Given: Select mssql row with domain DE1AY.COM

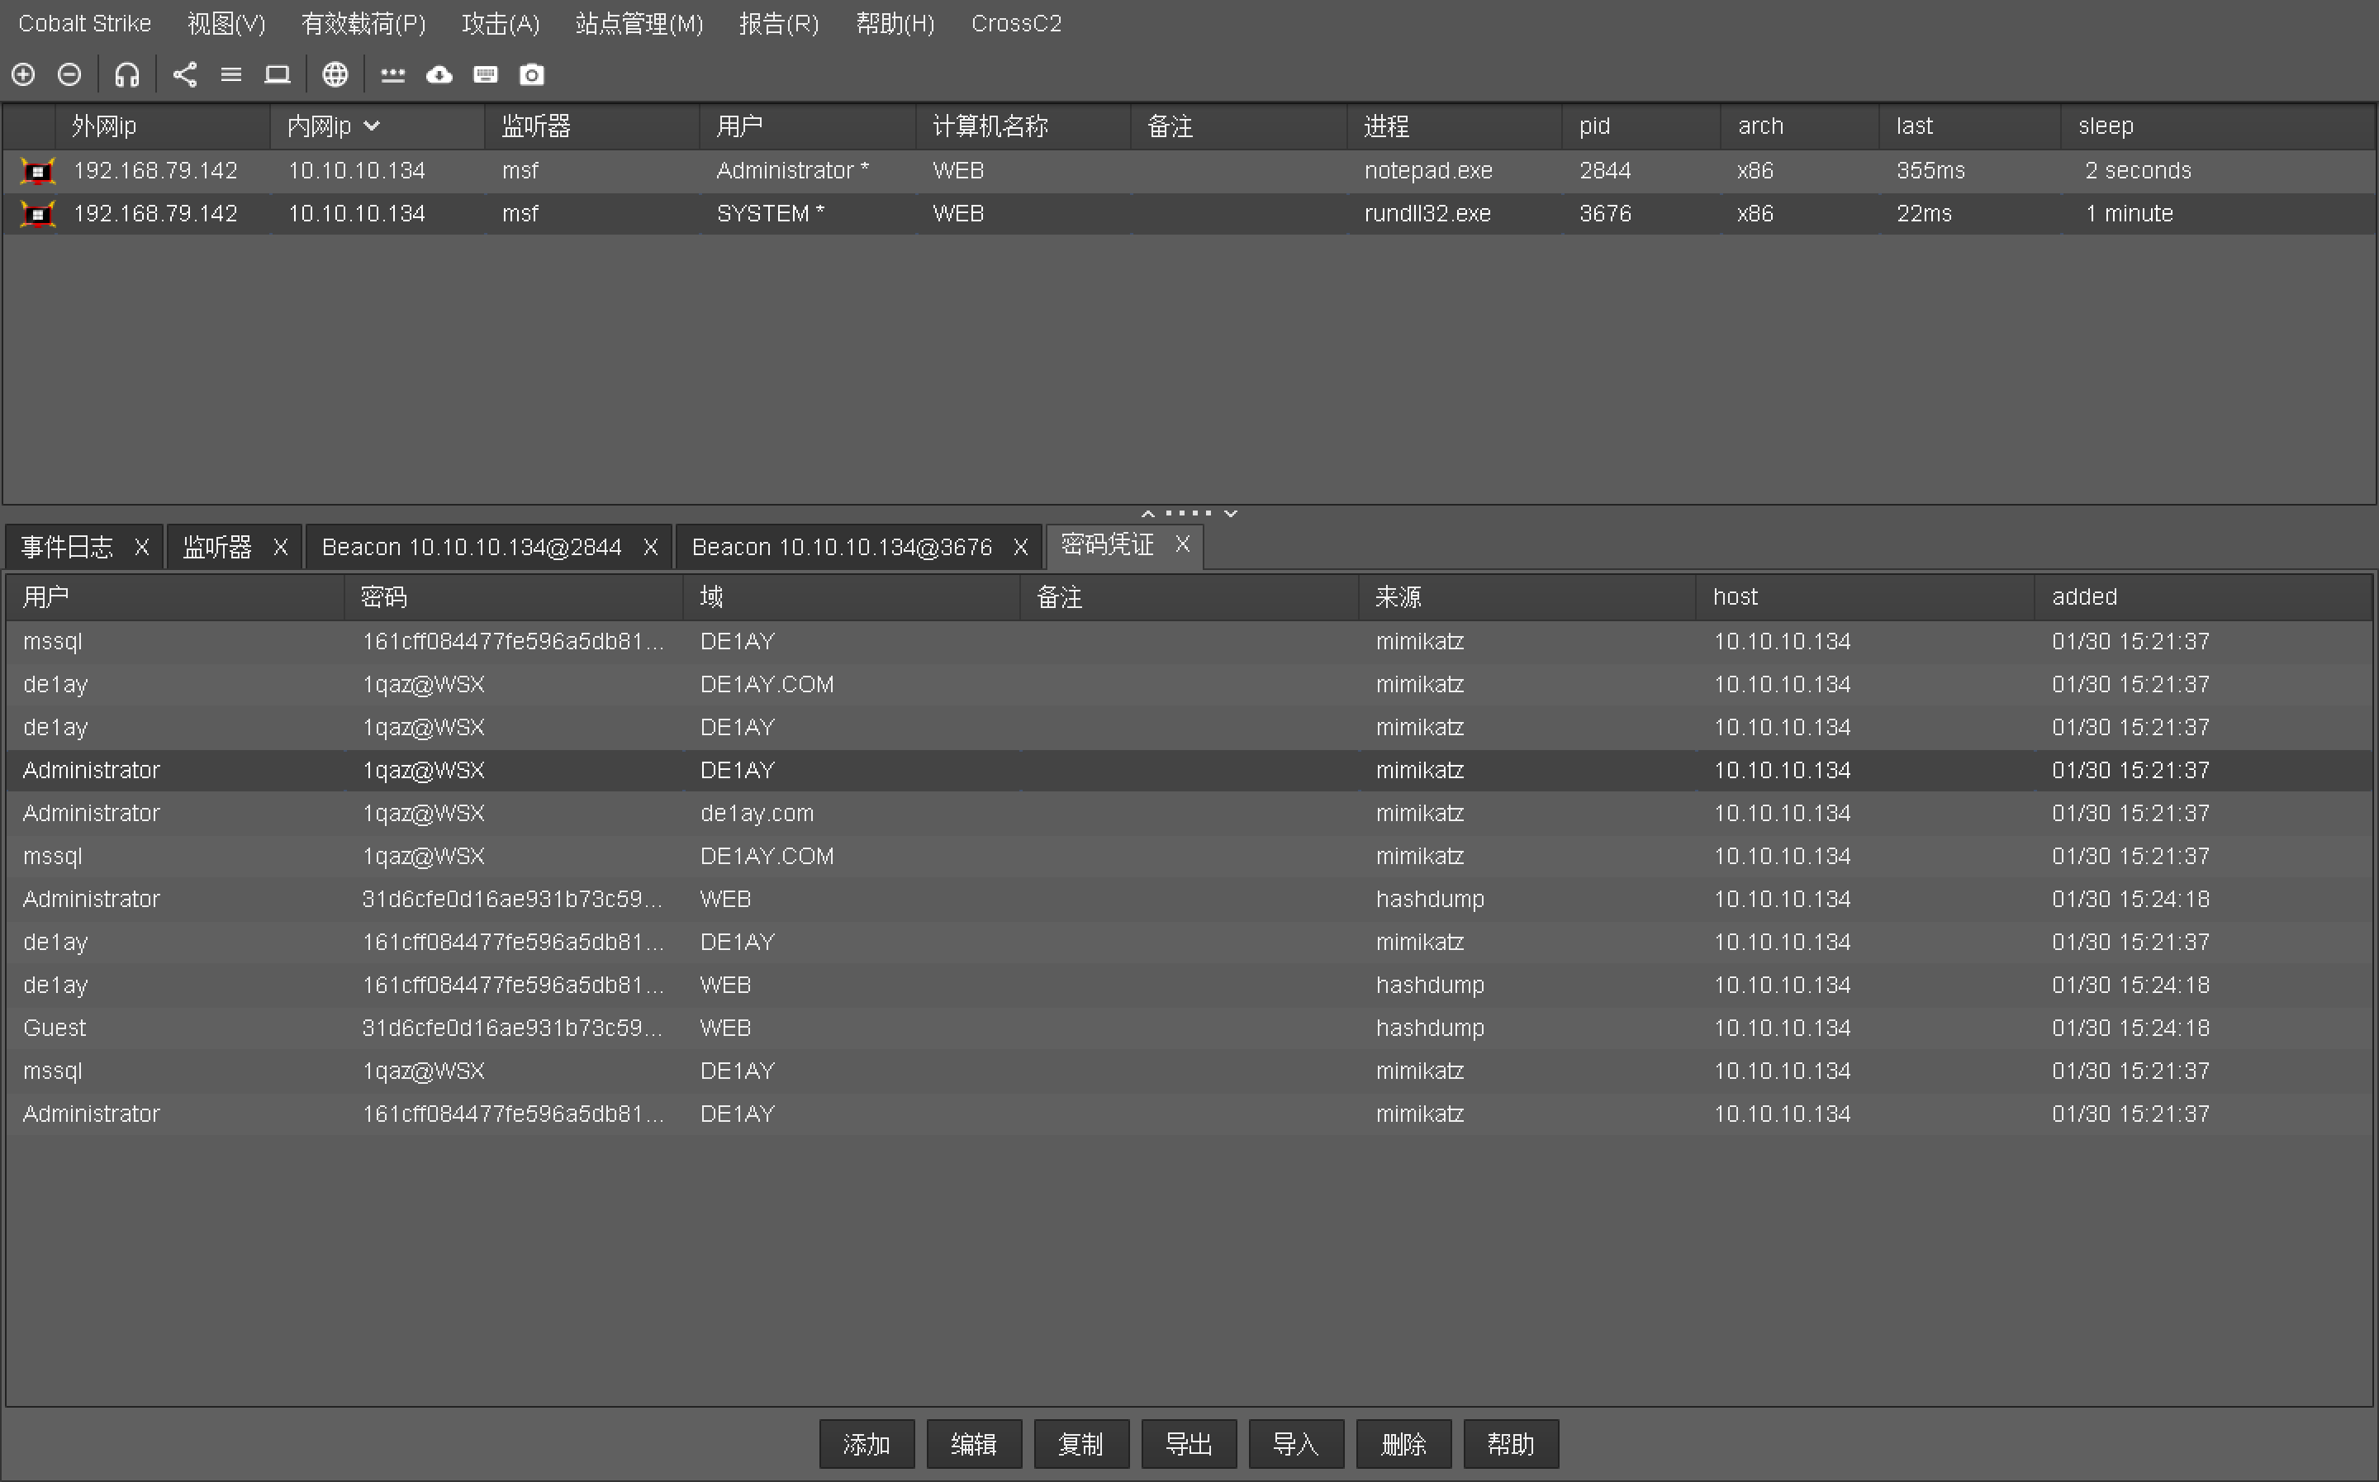Looking at the screenshot, I should coord(1189,856).
